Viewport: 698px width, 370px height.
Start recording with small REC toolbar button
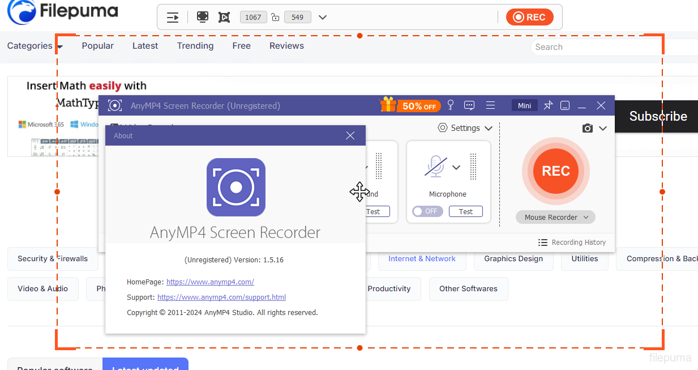coord(529,17)
